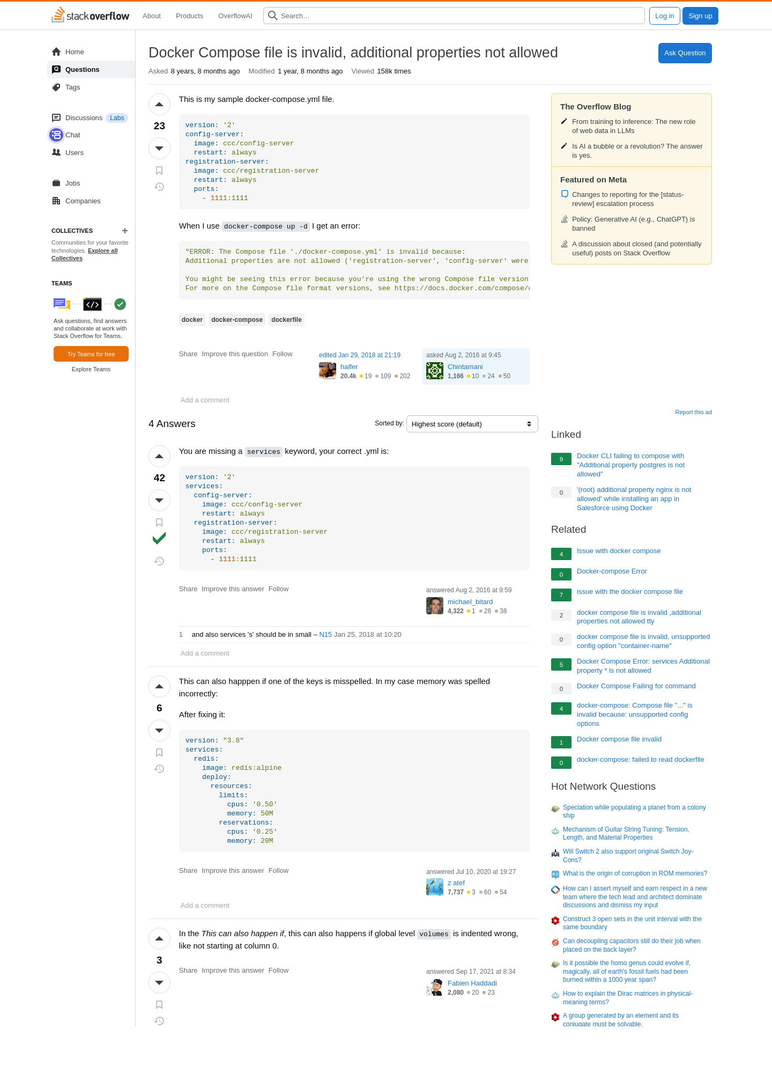Open the Explore Teams link
The height and width of the screenshot is (1073, 772).
[x=91, y=369]
